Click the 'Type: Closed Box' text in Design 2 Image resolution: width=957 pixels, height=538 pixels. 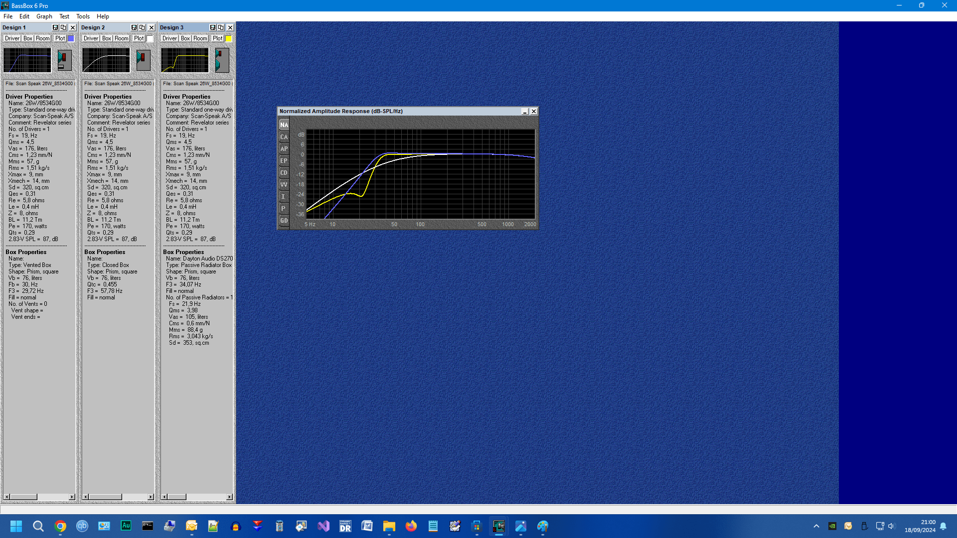[x=108, y=265]
